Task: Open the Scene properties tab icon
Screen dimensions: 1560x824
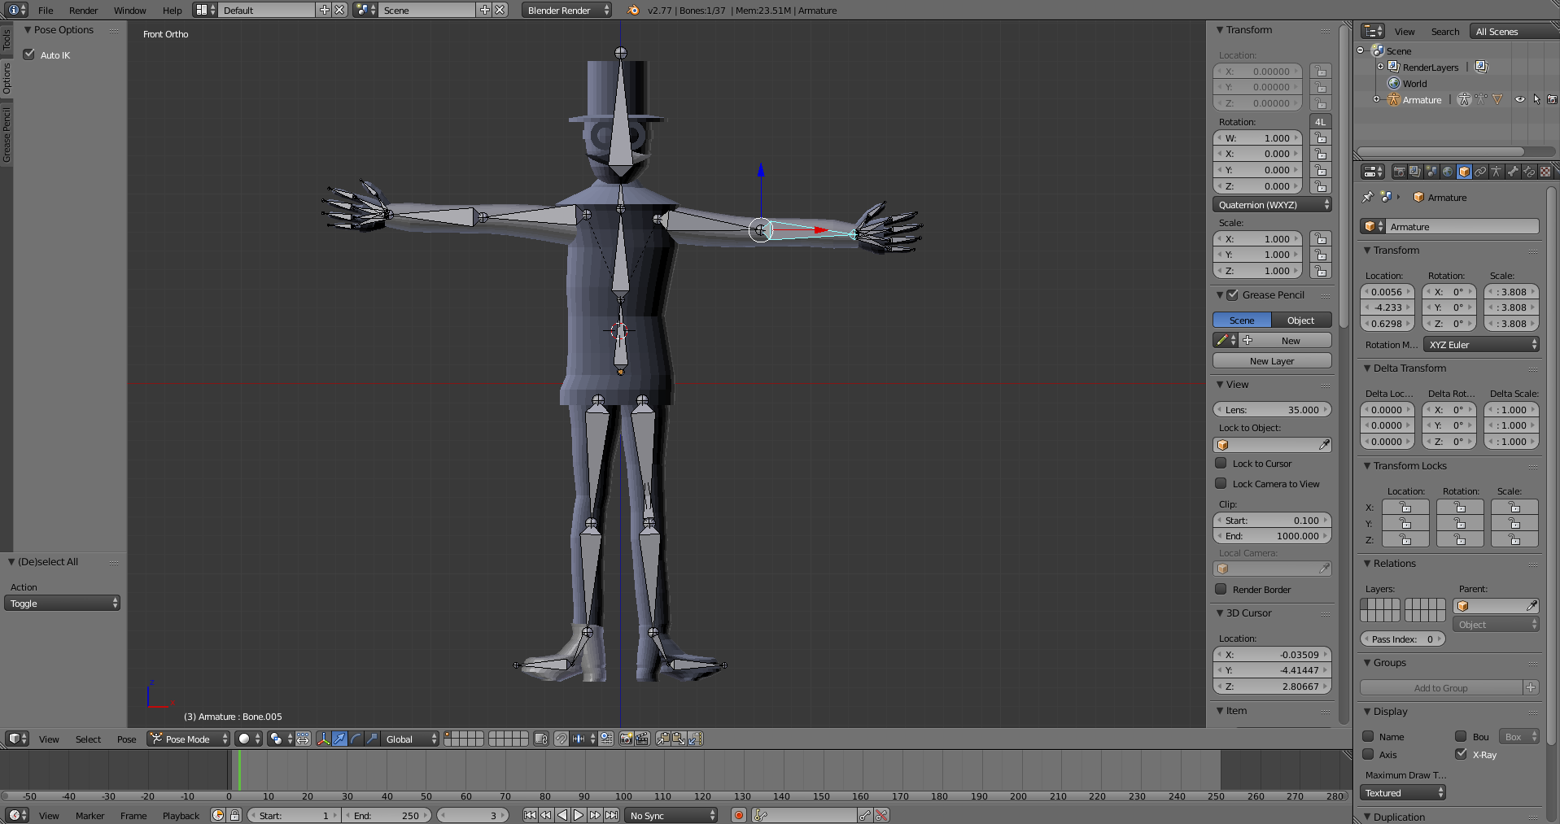Action: (x=1431, y=172)
